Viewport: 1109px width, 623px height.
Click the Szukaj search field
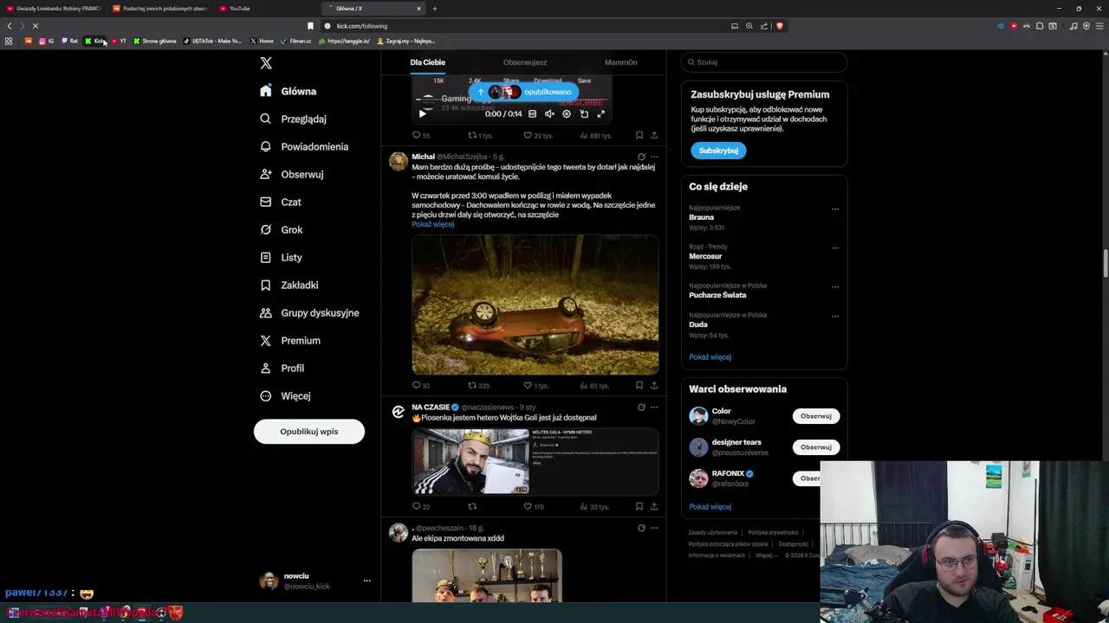(763, 62)
